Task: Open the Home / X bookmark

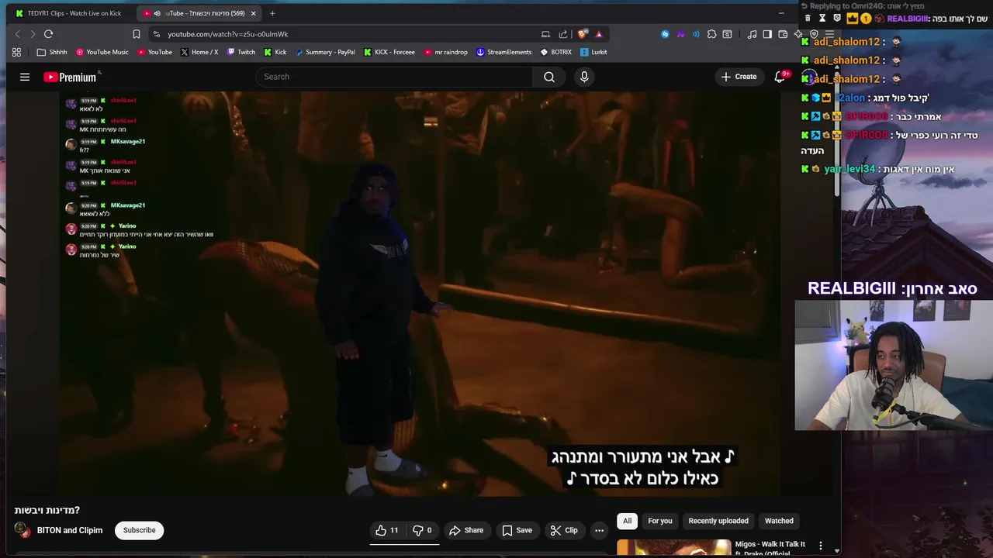Action: (x=199, y=52)
